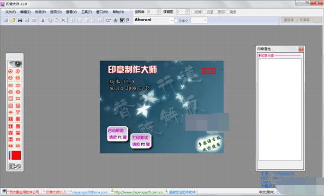Select the diamond stamp shape tool

pyautogui.click(x=10, y=113)
